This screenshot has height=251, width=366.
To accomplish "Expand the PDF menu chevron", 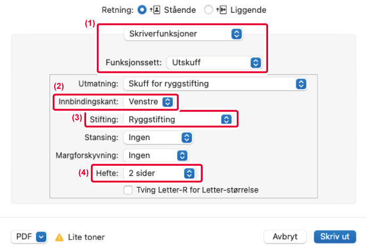I will (x=41, y=237).
